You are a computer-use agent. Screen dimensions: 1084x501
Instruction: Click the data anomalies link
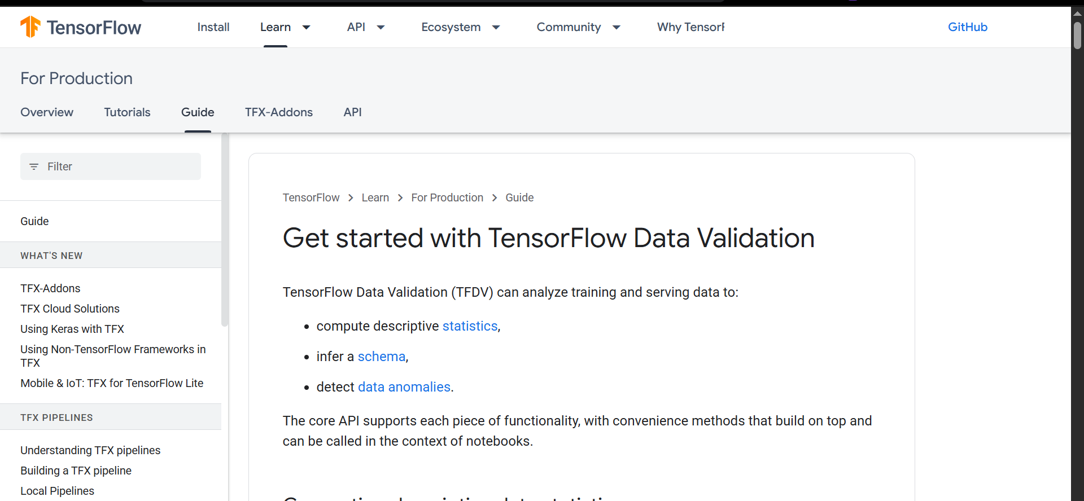tap(404, 387)
